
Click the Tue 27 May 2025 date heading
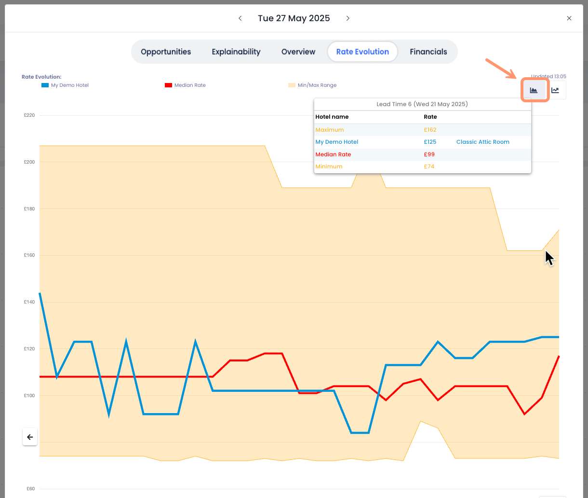pyautogui.click(x=294, y=18)
